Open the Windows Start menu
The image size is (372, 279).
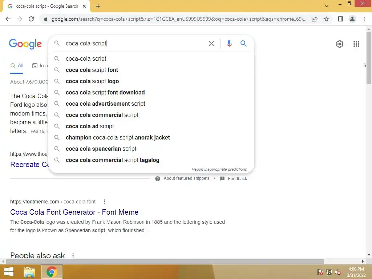coord(9,272)
